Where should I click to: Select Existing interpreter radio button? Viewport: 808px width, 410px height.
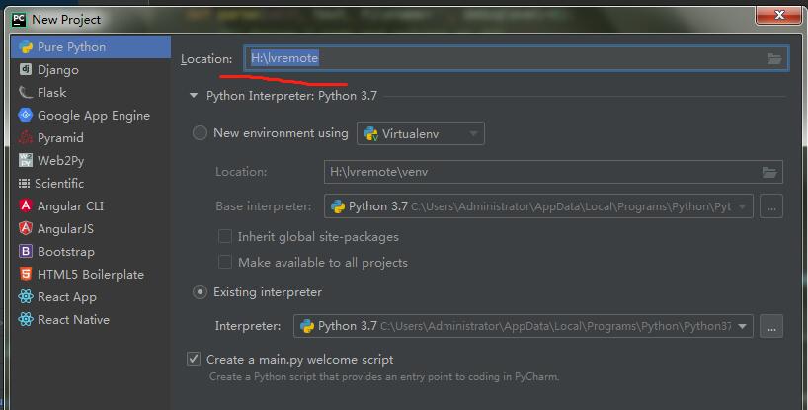(x=200, y=292)
